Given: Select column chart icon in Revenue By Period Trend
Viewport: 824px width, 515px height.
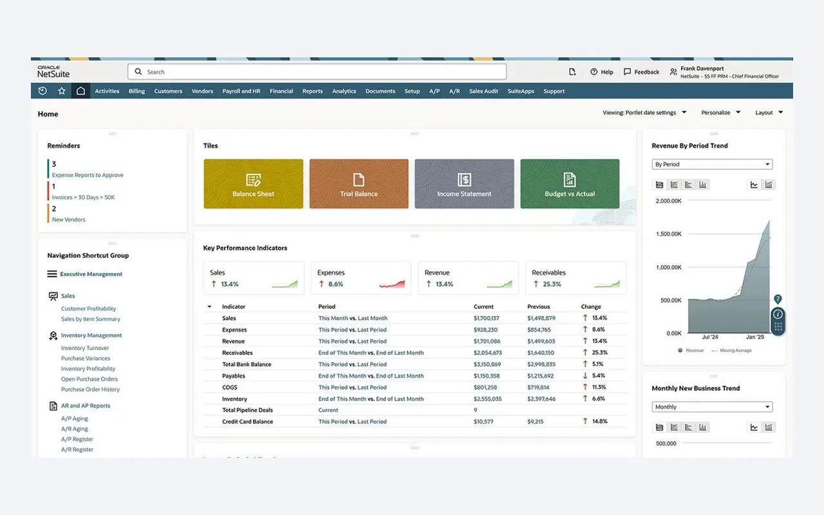Looking at the screenshot, I should tap(703, 185).
